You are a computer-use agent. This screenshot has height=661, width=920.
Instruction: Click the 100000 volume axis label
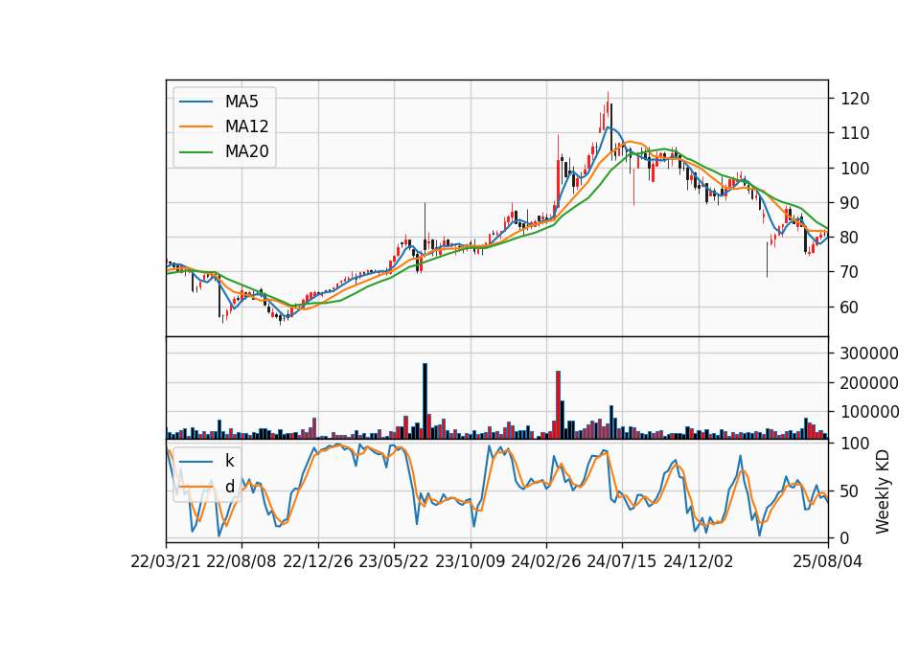point(869,412)
